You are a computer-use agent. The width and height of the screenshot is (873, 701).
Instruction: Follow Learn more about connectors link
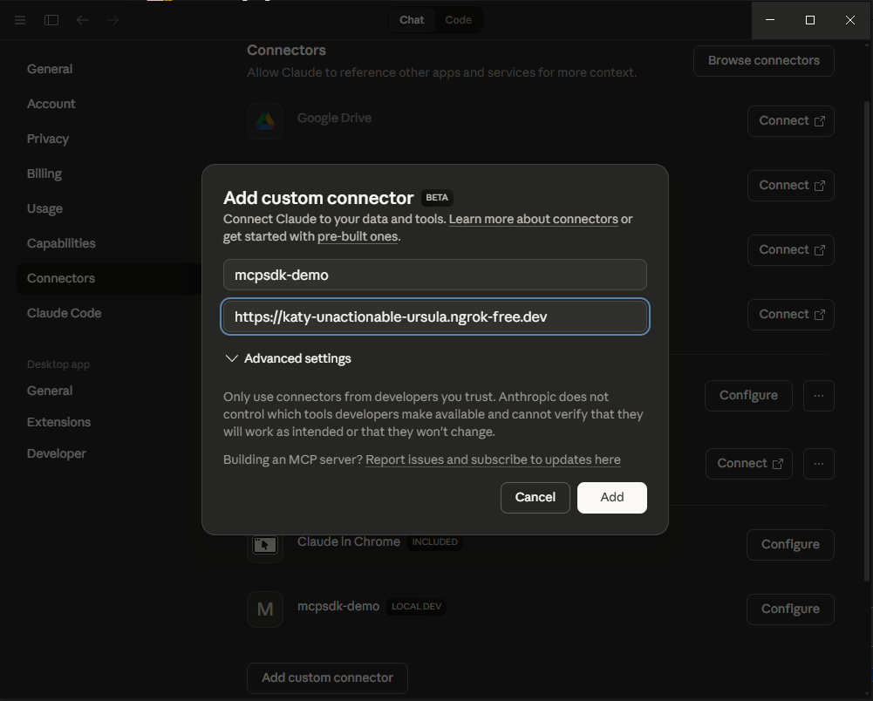[534, 219]
